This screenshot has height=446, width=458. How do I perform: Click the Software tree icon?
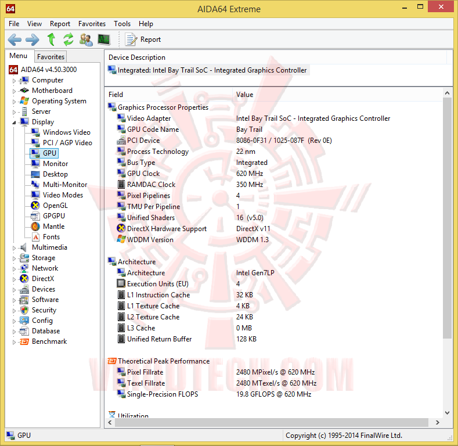pos(24,300)
